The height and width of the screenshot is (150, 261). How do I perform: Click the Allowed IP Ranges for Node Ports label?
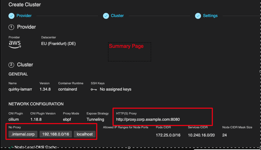coord(126,127)
